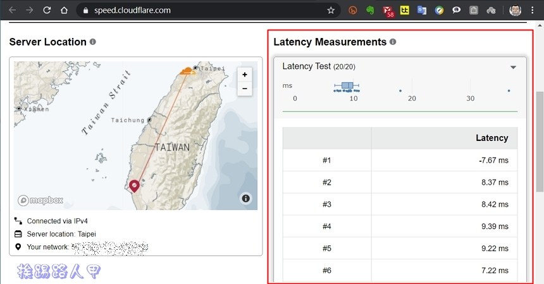Screen dimensions: 544x284
Task: Go to the browser home page
Action: pos(64,11)
